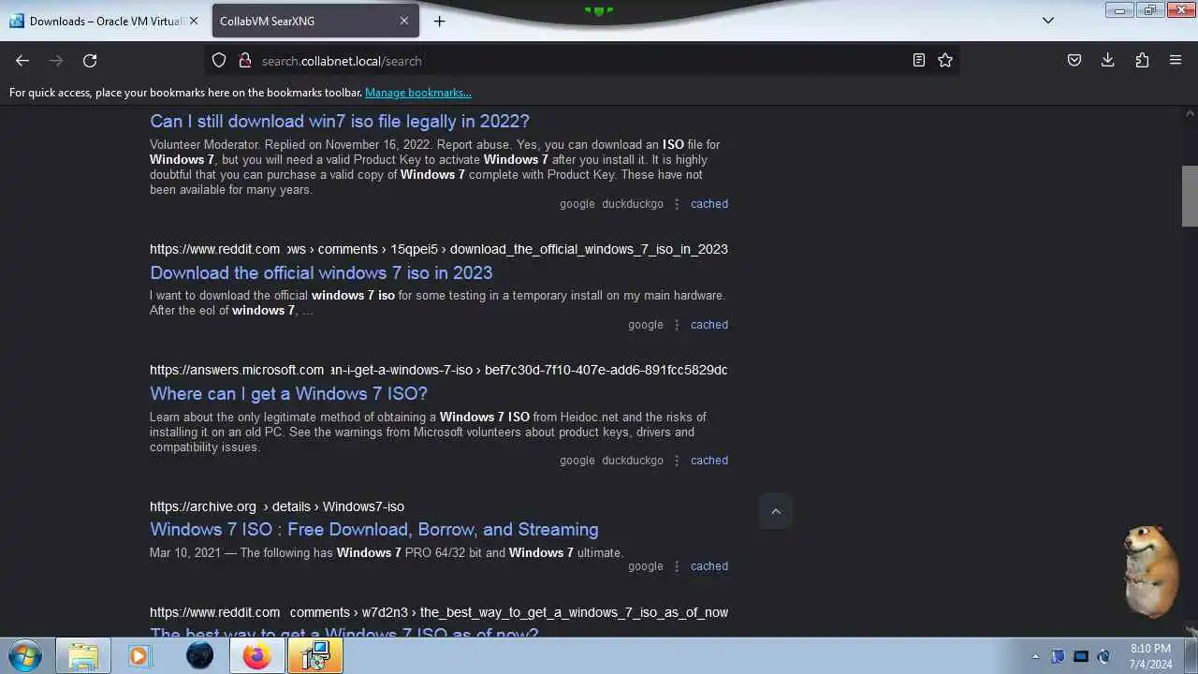Click the page vertical scrollbar thumb
This screenshot has height=674, width=1198.
[x=1190, y=196]
